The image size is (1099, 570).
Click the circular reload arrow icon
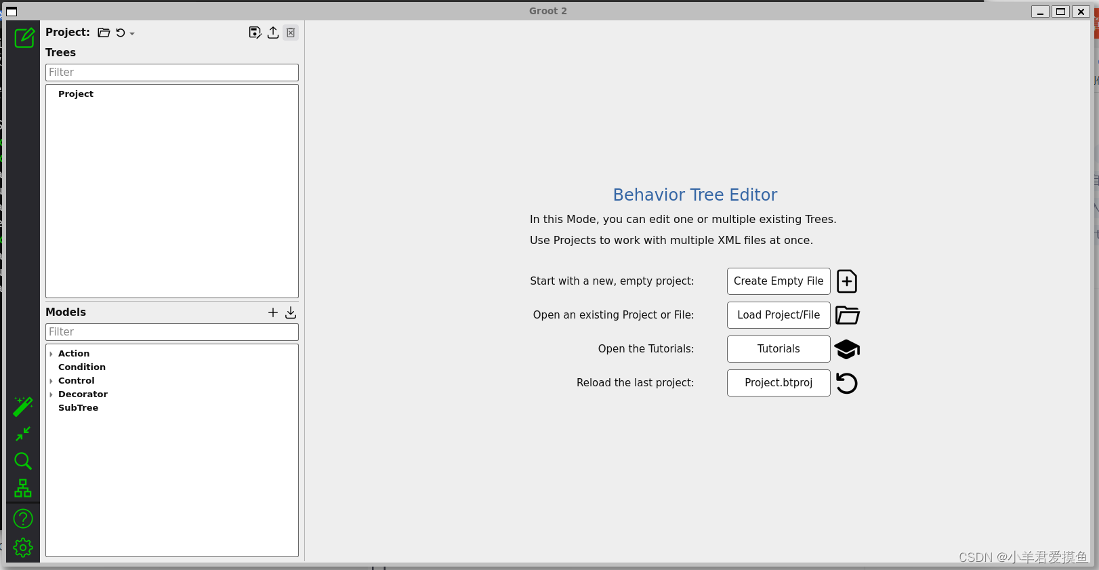tap(847, 384)
